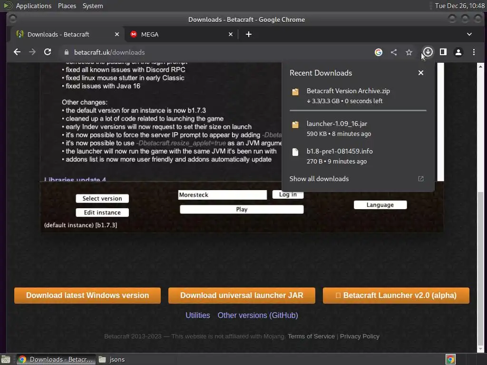Click Log in button in launcher image
This screenshot has width=487, height=365.
288,194
